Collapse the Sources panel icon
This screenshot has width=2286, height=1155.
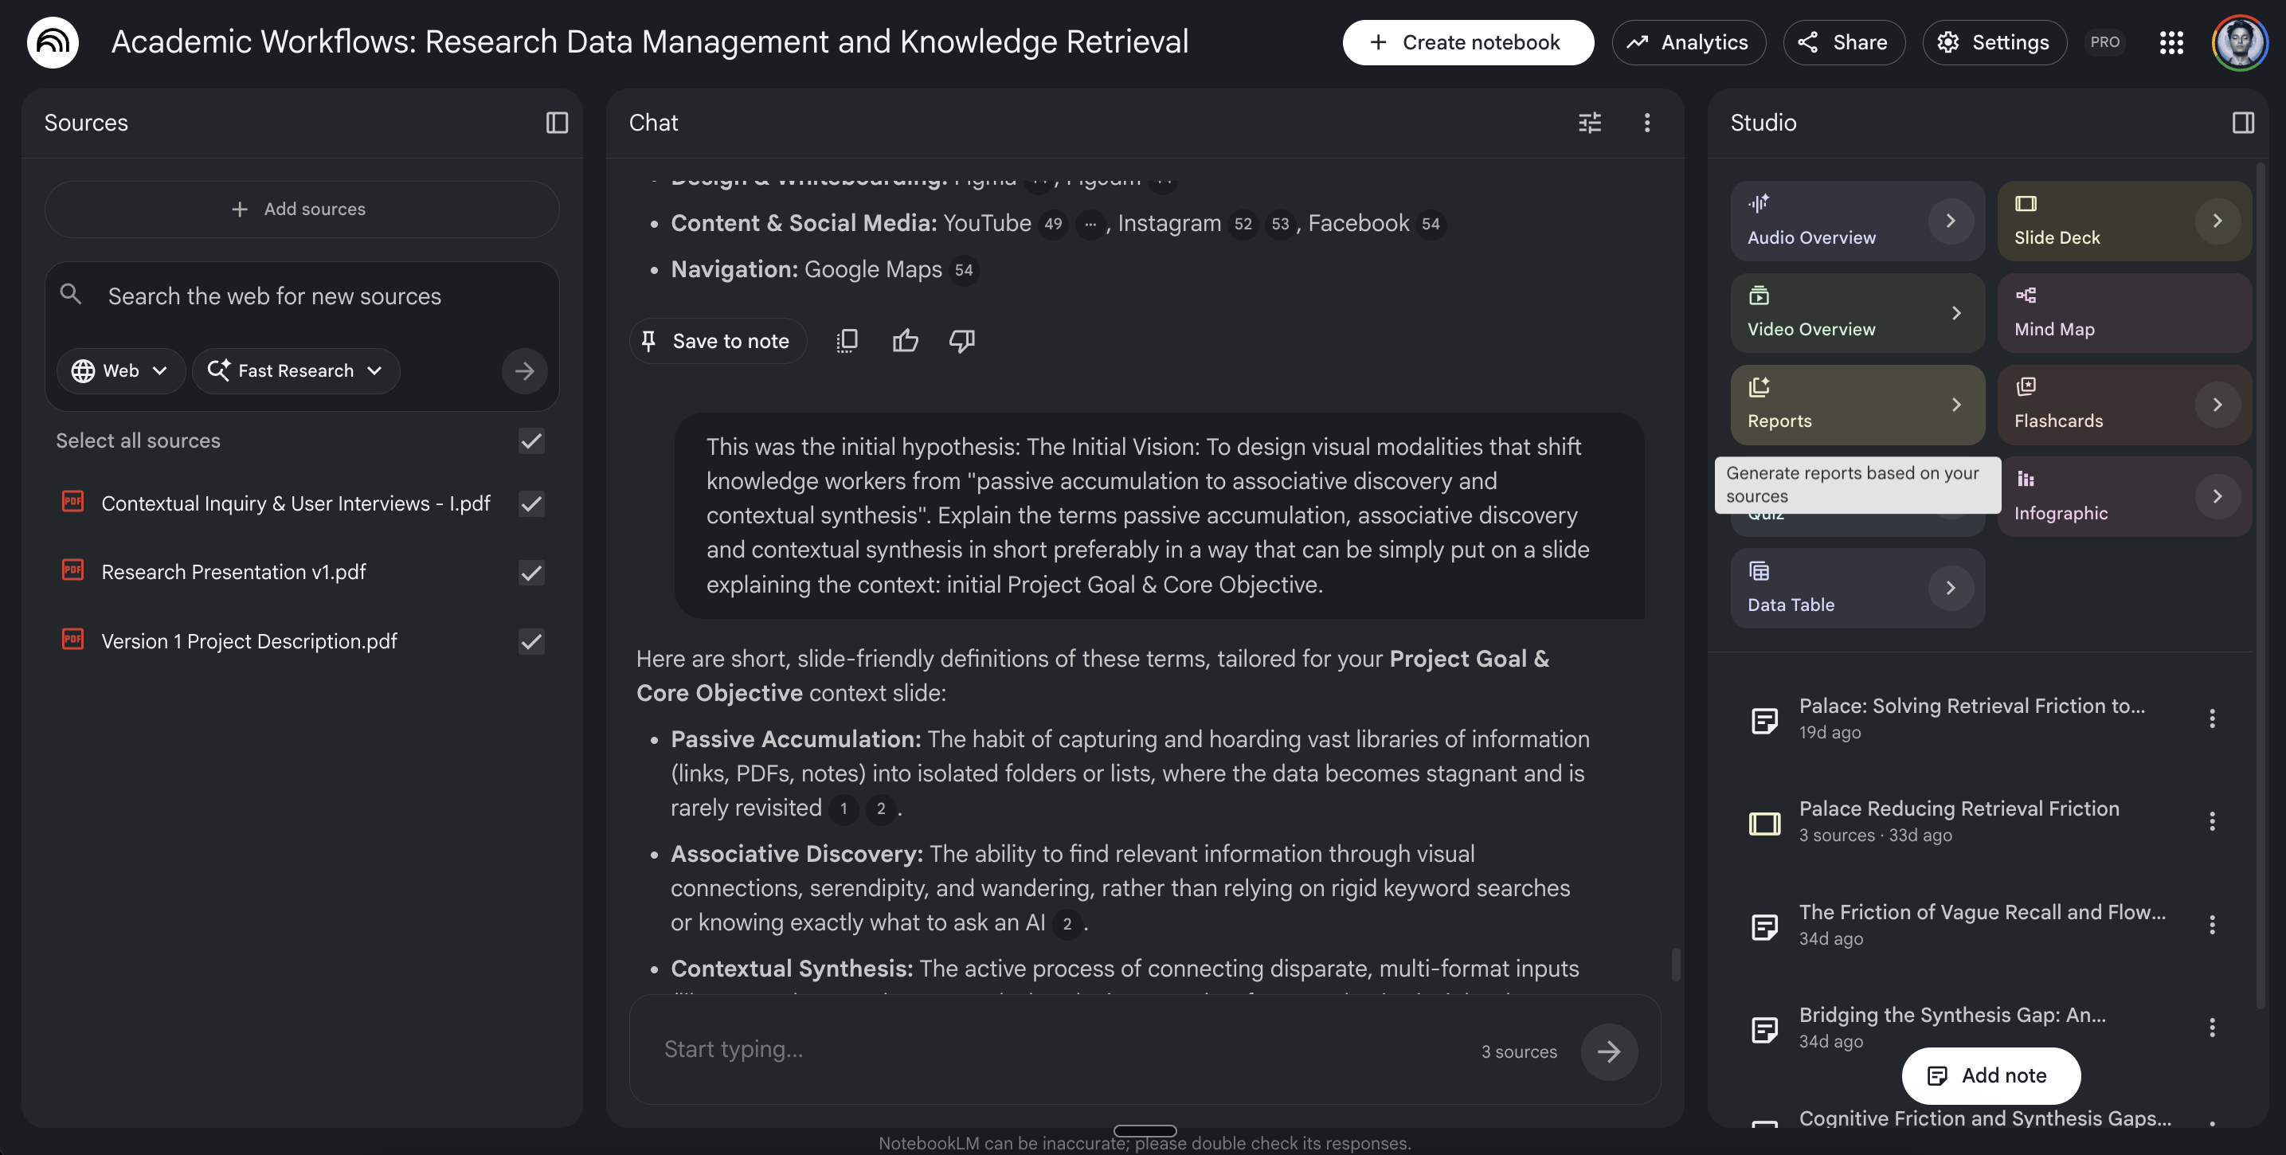point(557,123)
